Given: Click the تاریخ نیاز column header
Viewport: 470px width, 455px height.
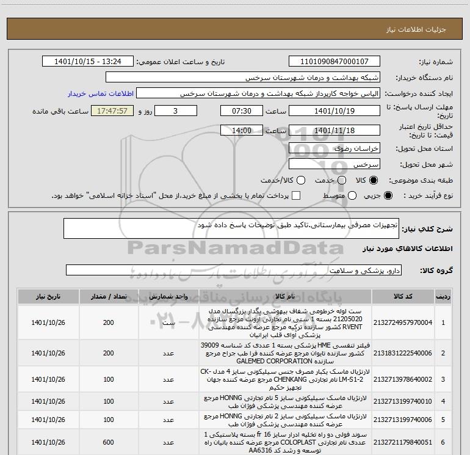Looking at the screenshot, I should [x=48, y=297].
